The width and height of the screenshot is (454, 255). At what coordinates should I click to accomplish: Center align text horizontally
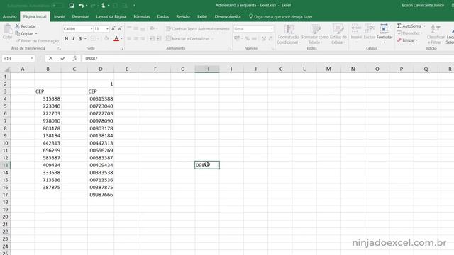pyautogui.click(x=135, y=38)
